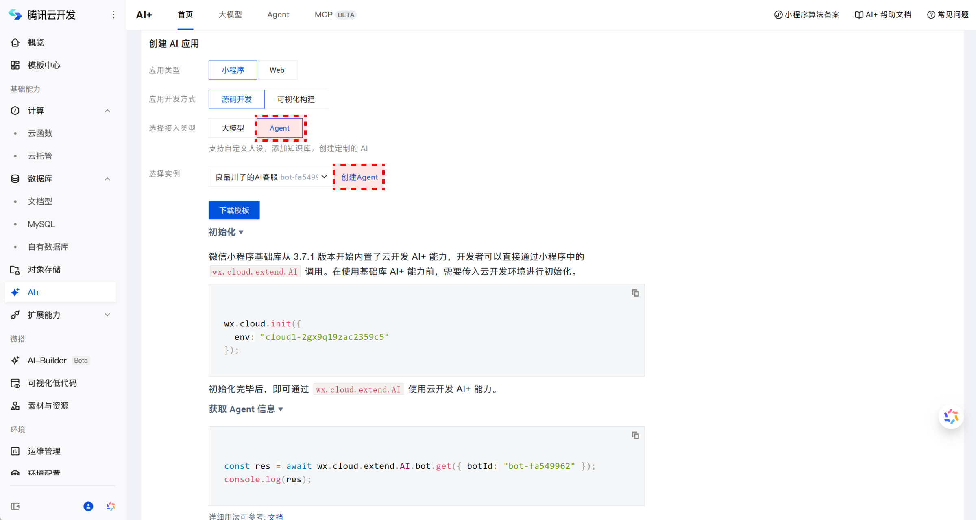Open 云函数 in the sidebar
The image size is (976, 520).
(x=40, y=133)
